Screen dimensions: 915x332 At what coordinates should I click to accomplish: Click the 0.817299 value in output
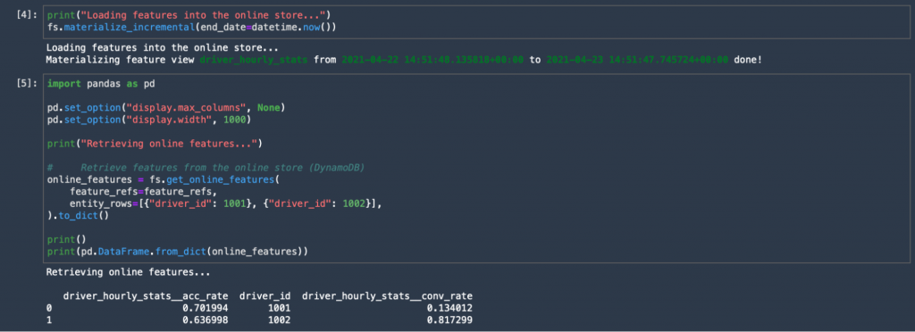coord(449,320)
